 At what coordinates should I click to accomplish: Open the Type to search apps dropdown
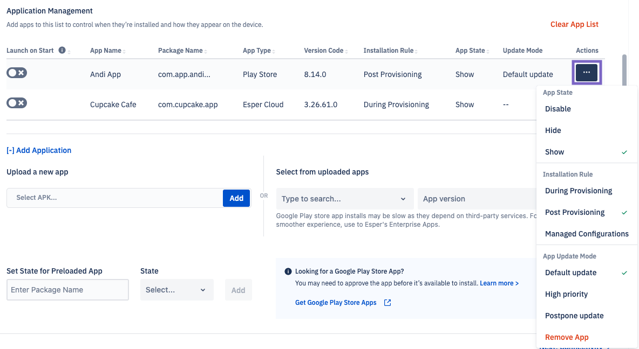[345, 199]
